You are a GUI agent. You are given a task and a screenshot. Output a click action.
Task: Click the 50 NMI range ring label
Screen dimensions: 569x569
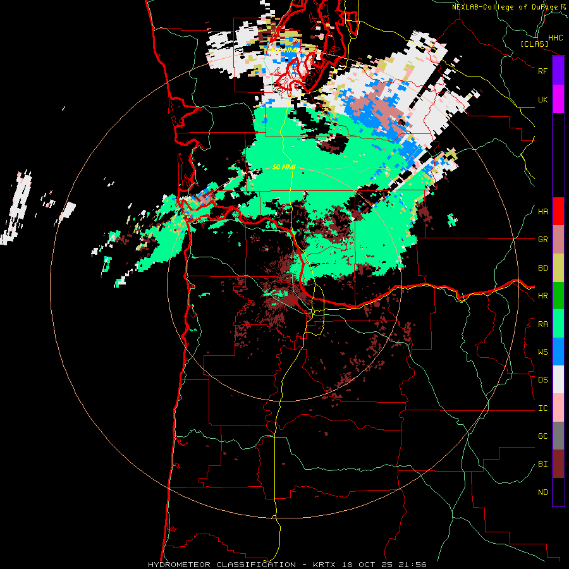(x=284, y=168)
